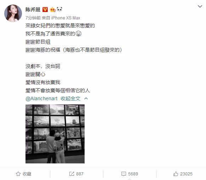Toggle 收藏 to bookmark this post
The image size is (206, 180).
point(24,174)
